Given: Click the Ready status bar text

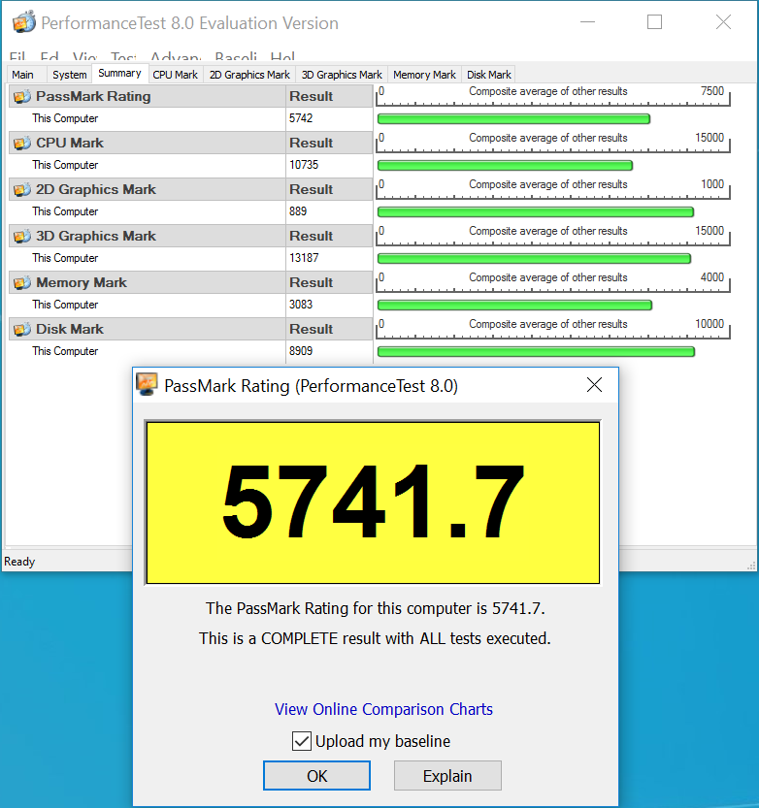Looking at the screenshot, I should tap(19, 562).
